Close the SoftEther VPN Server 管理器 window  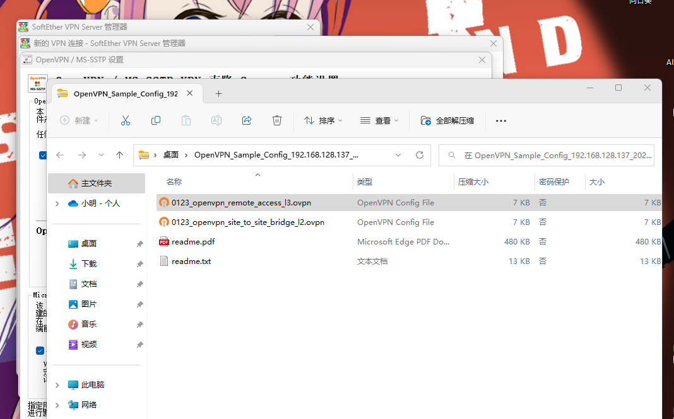click(310, 27)
